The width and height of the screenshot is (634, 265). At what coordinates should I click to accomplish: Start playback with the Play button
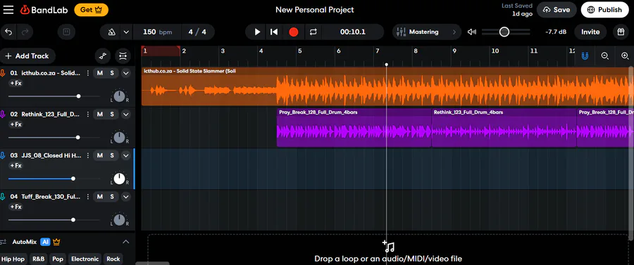[x=257, y=32]
